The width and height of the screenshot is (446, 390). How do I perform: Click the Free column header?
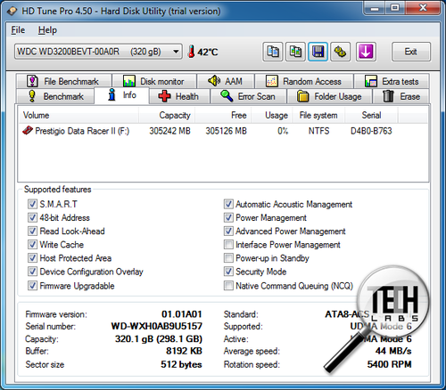[x=223, y=115]
